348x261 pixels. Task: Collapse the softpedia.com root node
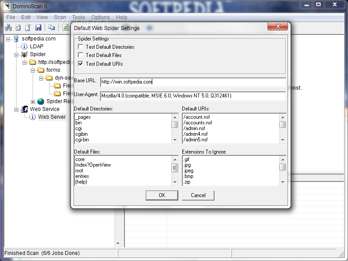tap(8, 39)
